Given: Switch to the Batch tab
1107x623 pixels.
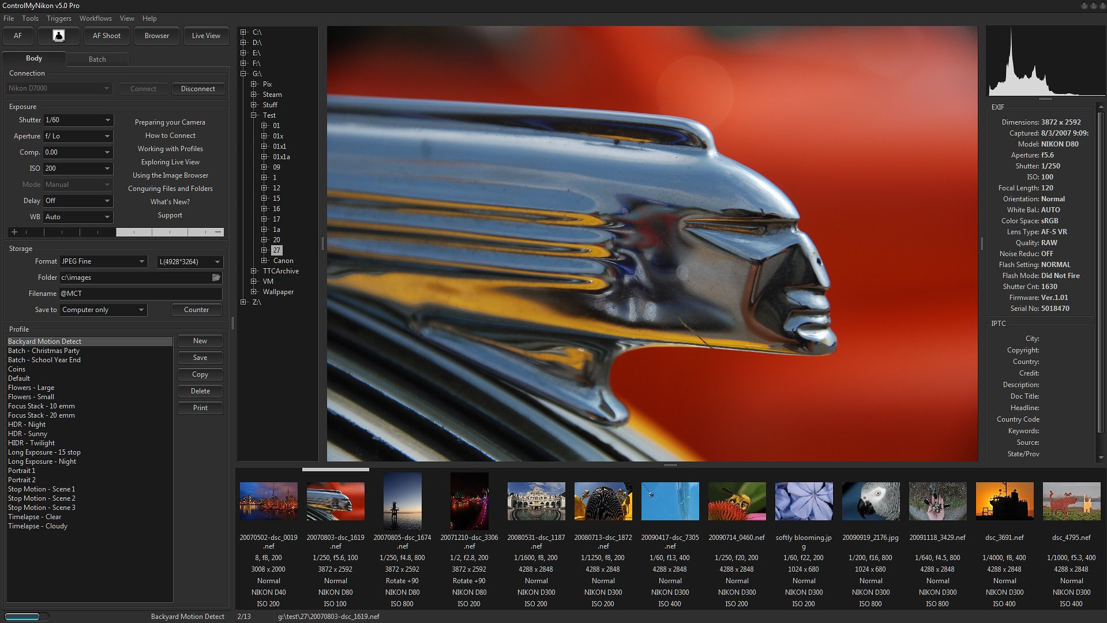Looking at the screenshot, I should pyautogui.click(x=97, y=59).
